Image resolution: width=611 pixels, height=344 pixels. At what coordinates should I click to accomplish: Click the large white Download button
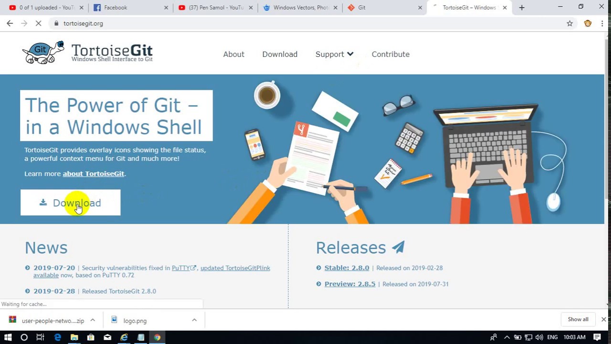coord(70,203)
